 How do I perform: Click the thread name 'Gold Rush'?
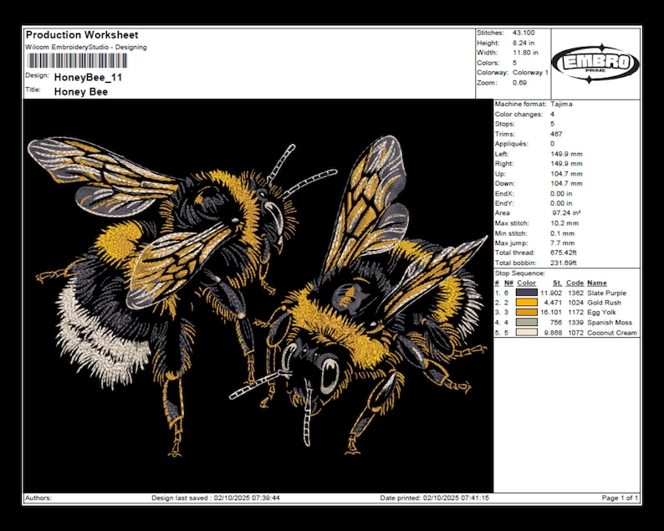point(604,303)
